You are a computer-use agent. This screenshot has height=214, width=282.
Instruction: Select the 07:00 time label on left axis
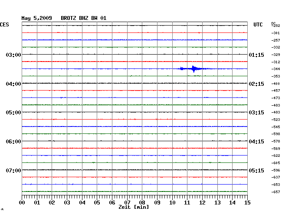point(13,170)
